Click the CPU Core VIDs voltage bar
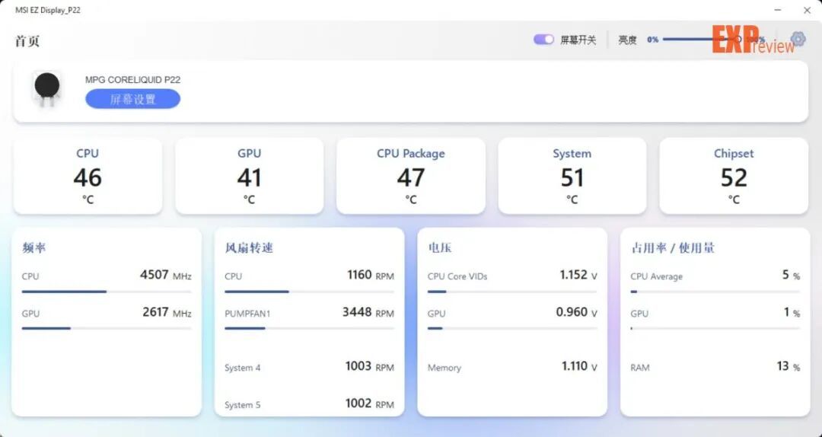822x437 pixels. click(512, 292)
